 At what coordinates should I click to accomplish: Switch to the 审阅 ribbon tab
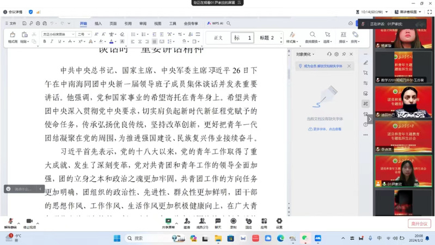click(x=143, y=23)
